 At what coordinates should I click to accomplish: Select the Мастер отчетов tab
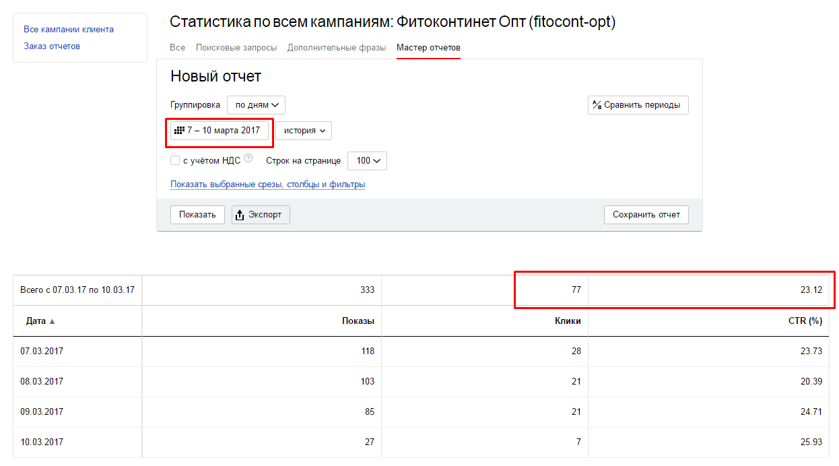click(428, 48)
